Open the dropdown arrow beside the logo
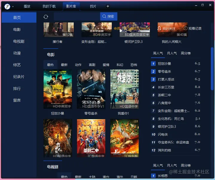Image resolution: width=215 pixels, height=180 pixels. point(13,7)
